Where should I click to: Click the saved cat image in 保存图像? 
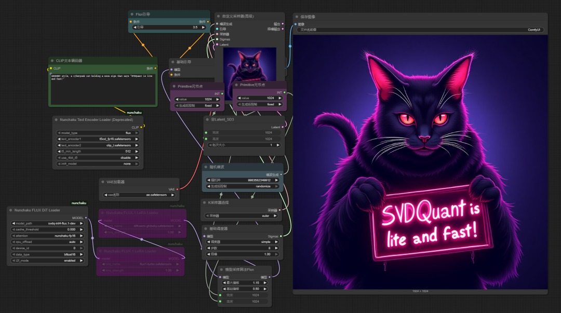click(x=420, y=162)
